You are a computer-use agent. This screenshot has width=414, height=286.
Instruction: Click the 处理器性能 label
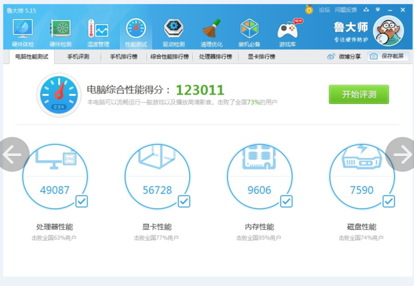point(55,227)
